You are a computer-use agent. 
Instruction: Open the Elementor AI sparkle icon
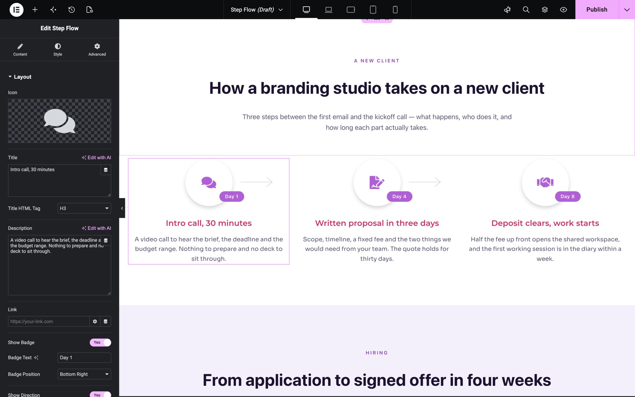[x=53, y=10]
